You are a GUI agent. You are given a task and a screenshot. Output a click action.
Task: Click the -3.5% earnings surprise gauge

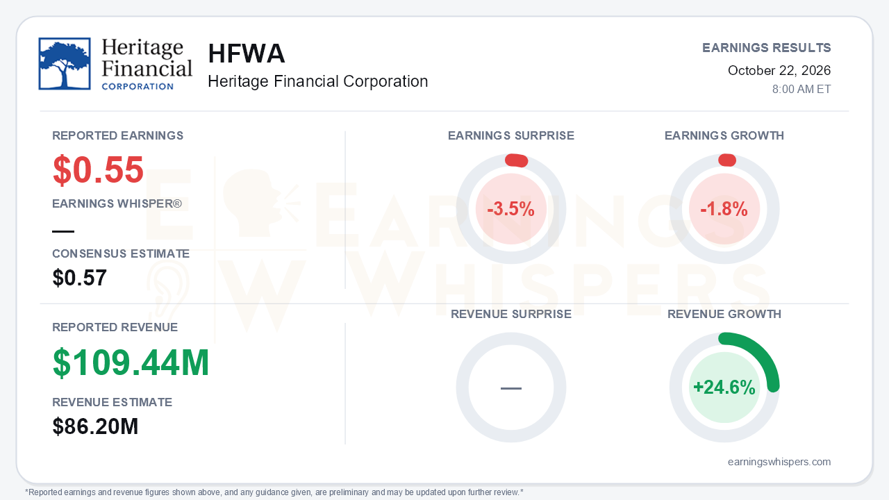[x=511, y=209]
